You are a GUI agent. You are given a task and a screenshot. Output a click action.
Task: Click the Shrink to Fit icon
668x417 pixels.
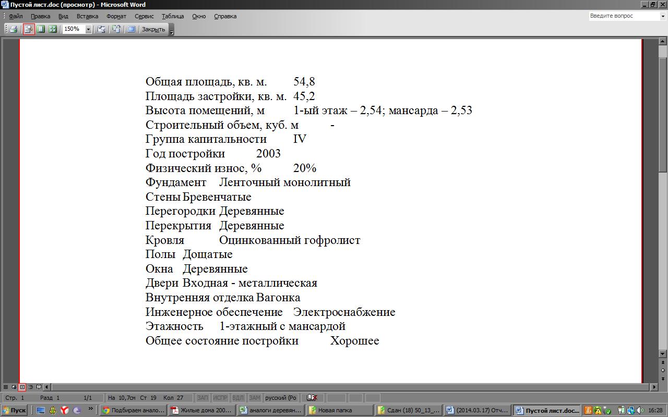tap(116, 29)
